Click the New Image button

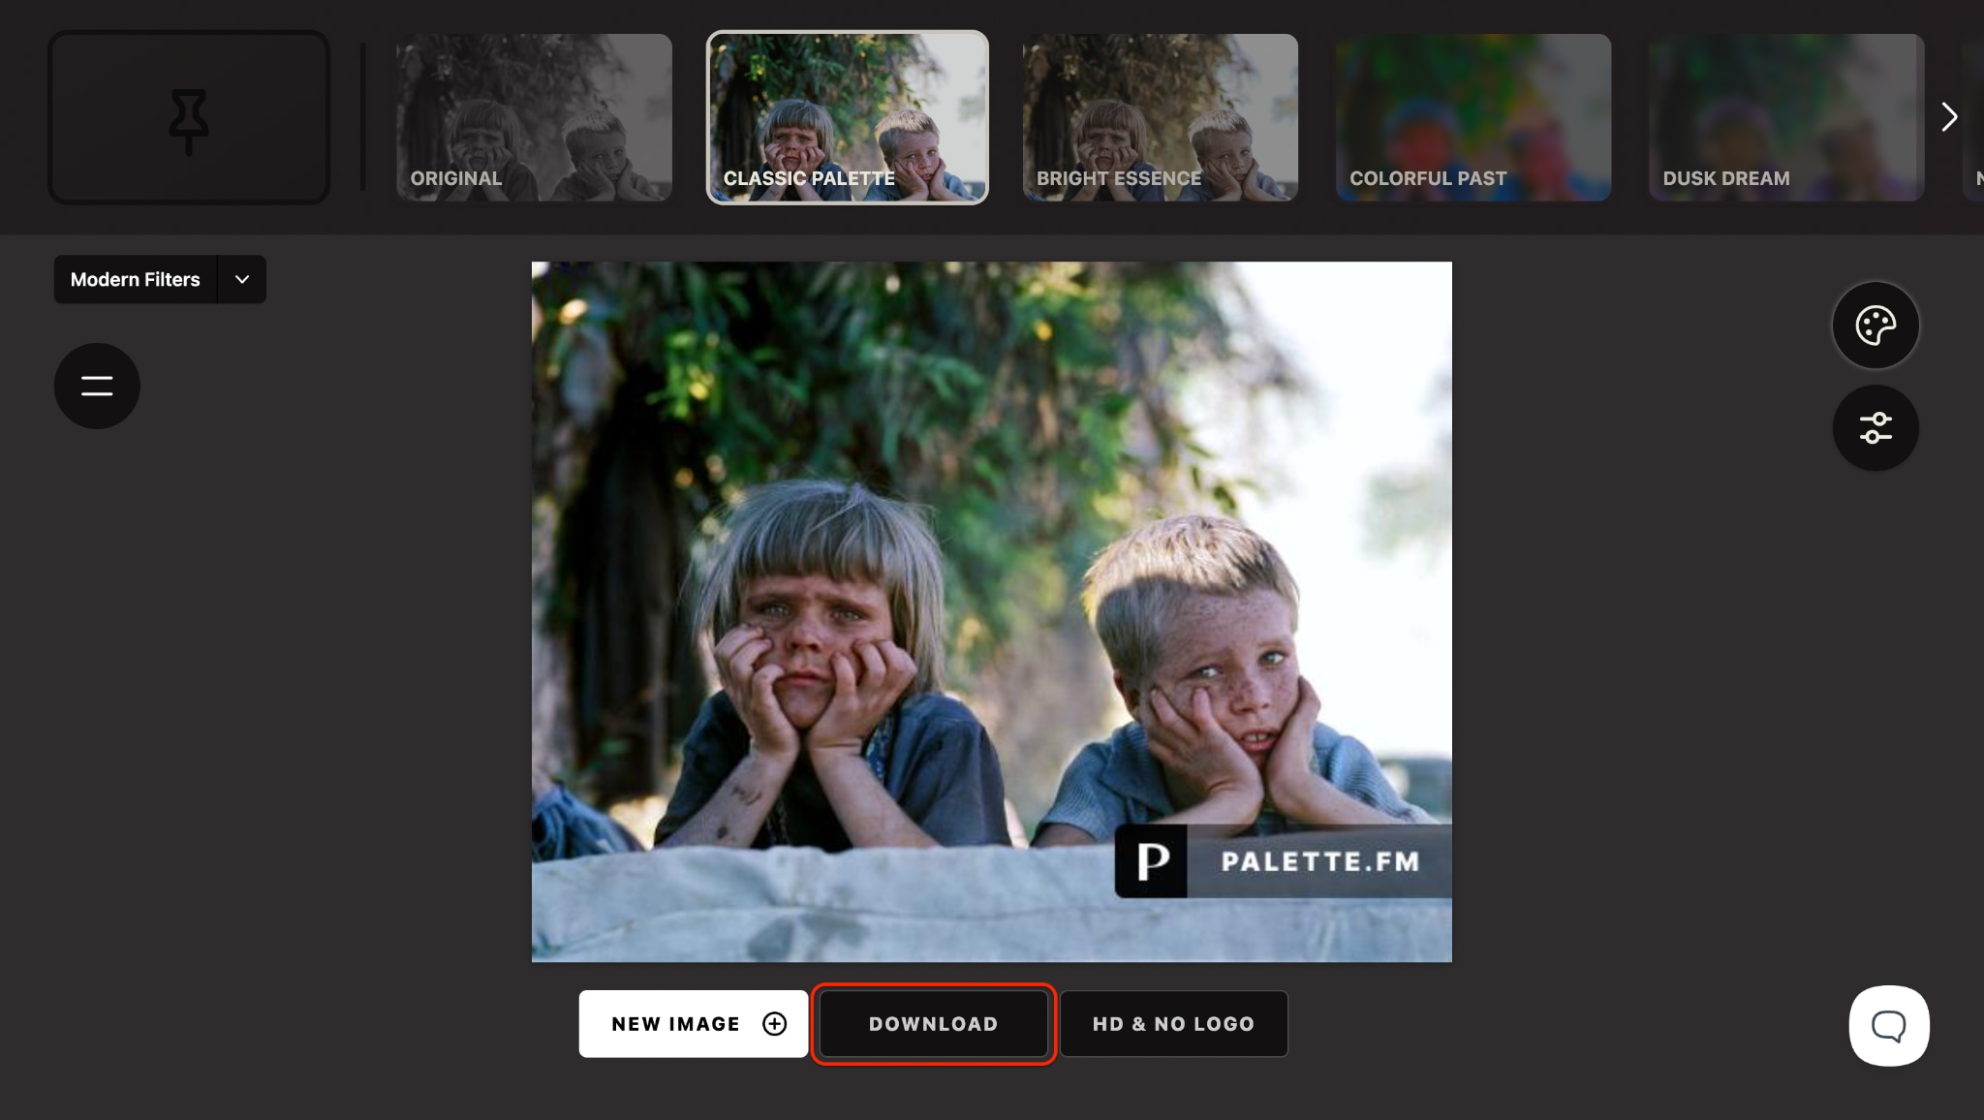[x=694, y=1024]
